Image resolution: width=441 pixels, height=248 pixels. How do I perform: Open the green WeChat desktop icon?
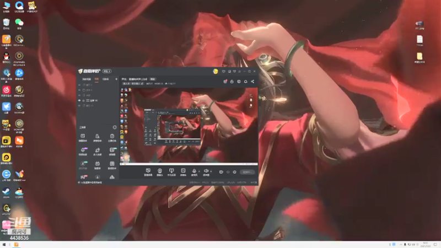(x=19, y=24)
